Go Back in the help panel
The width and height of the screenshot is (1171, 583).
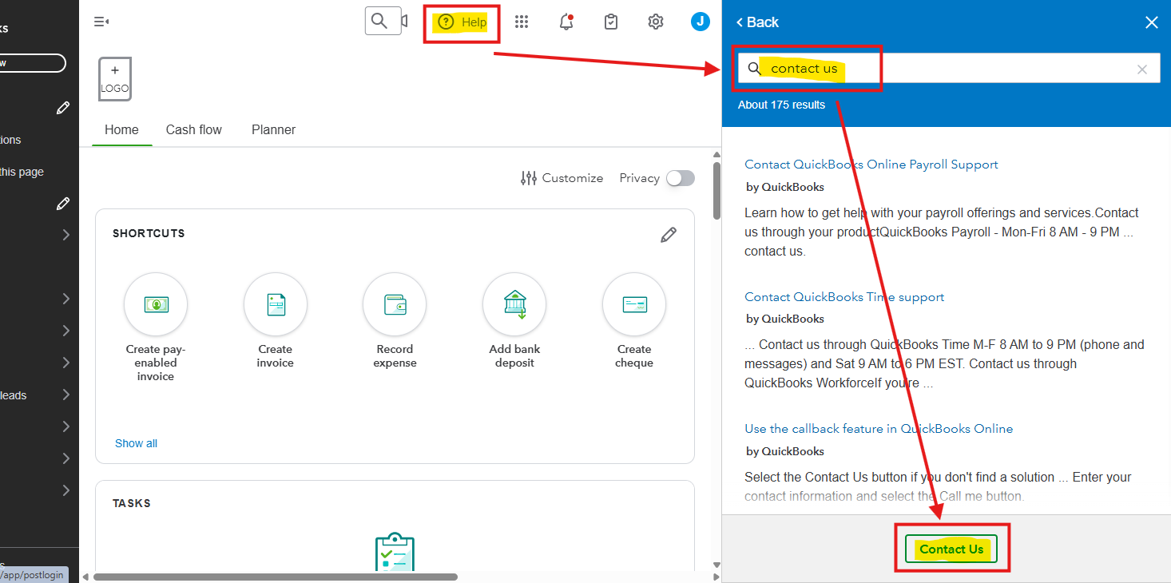(756, 22)
